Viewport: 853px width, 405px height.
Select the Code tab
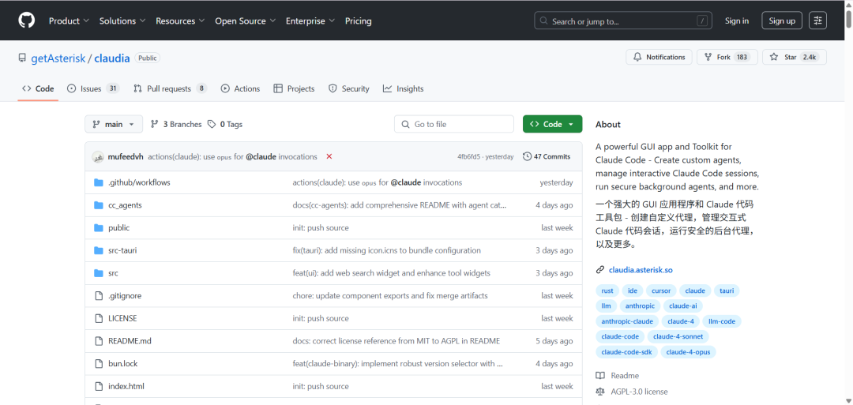[38, 88]
